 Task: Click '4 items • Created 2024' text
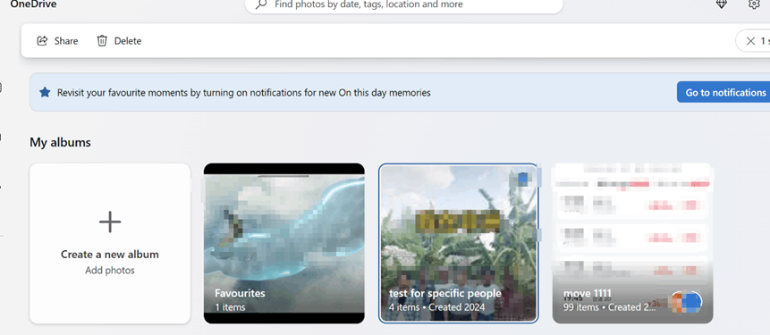pos(437,307)
